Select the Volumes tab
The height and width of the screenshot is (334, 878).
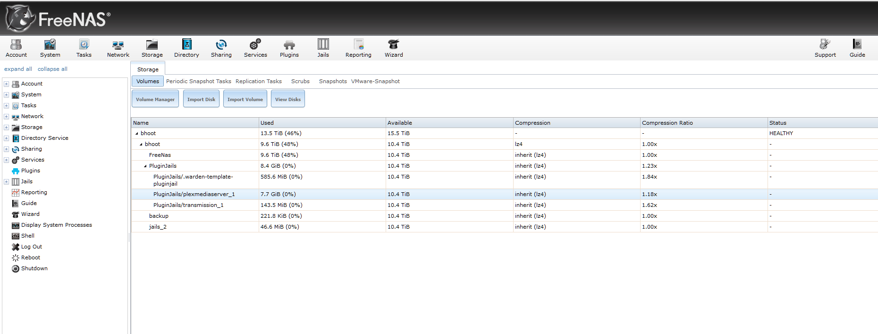tap(148, 81)
